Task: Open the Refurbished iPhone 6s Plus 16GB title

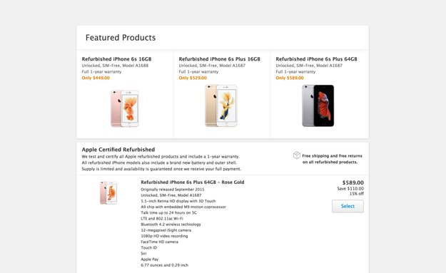Action: [x=219, y=59]
